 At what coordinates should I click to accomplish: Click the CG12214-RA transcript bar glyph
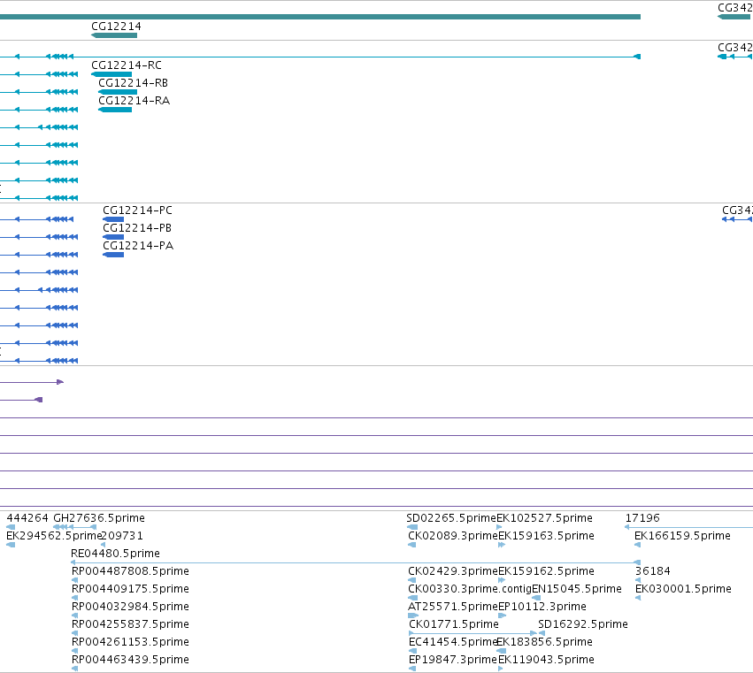click(x=115, y=110)
